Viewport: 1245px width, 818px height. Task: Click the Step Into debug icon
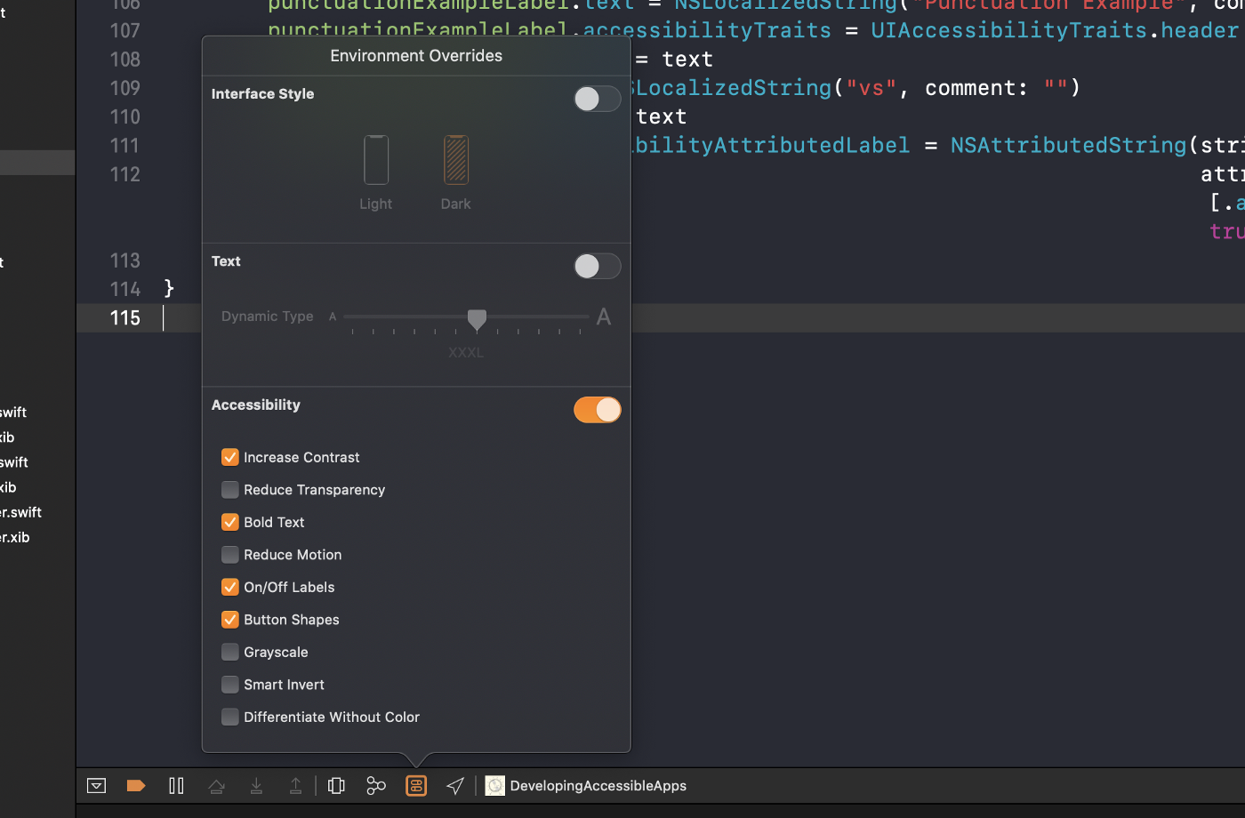coord(256,786)
